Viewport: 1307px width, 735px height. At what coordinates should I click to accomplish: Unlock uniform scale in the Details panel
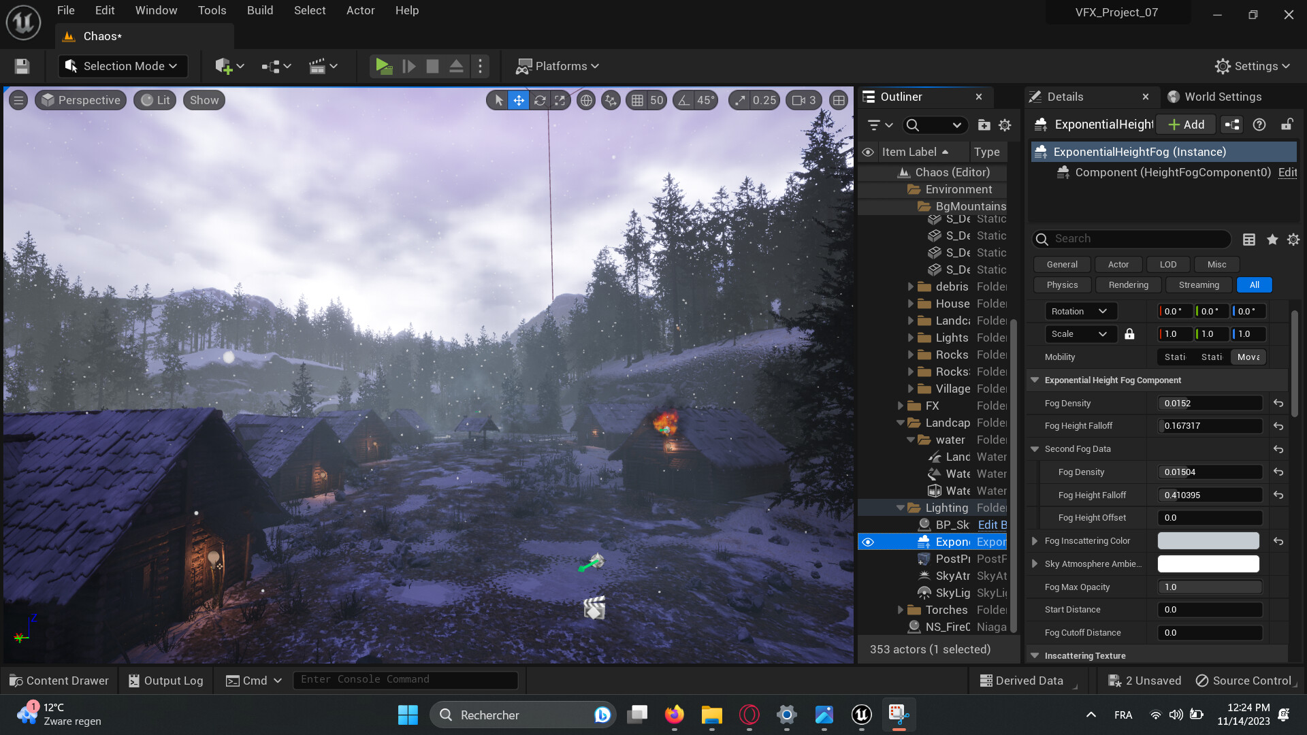pos(1129,333)
